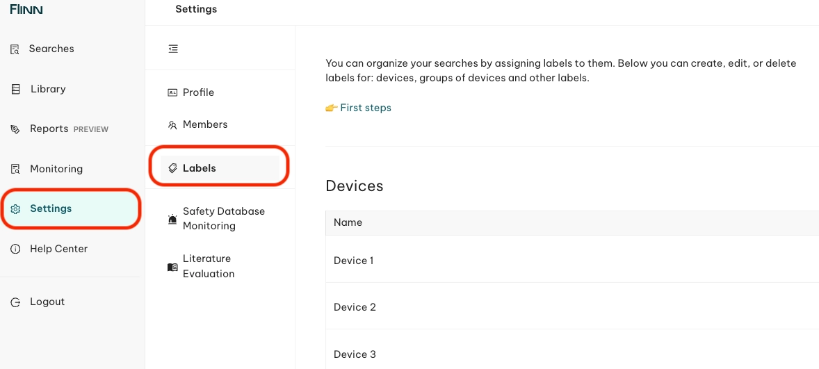Select the Device 3 row

[572, 350]
